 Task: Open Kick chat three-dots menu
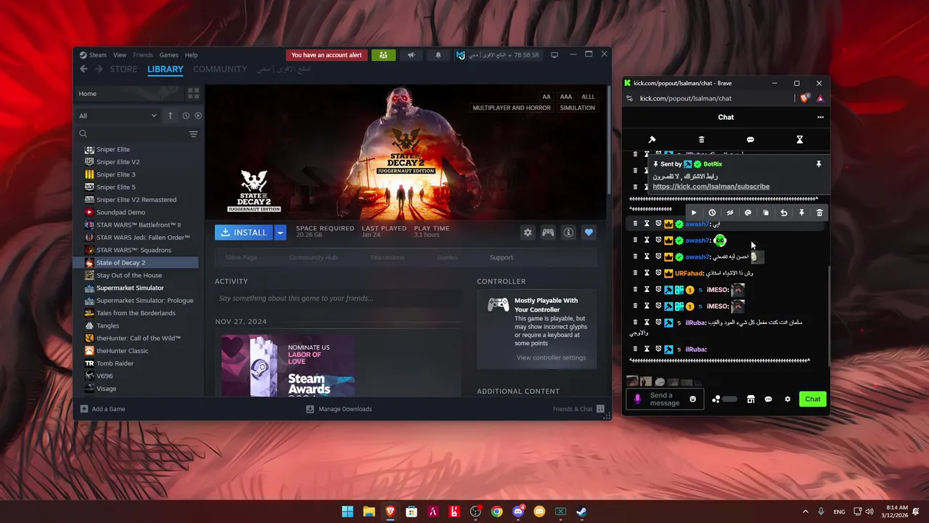point(820,117)
